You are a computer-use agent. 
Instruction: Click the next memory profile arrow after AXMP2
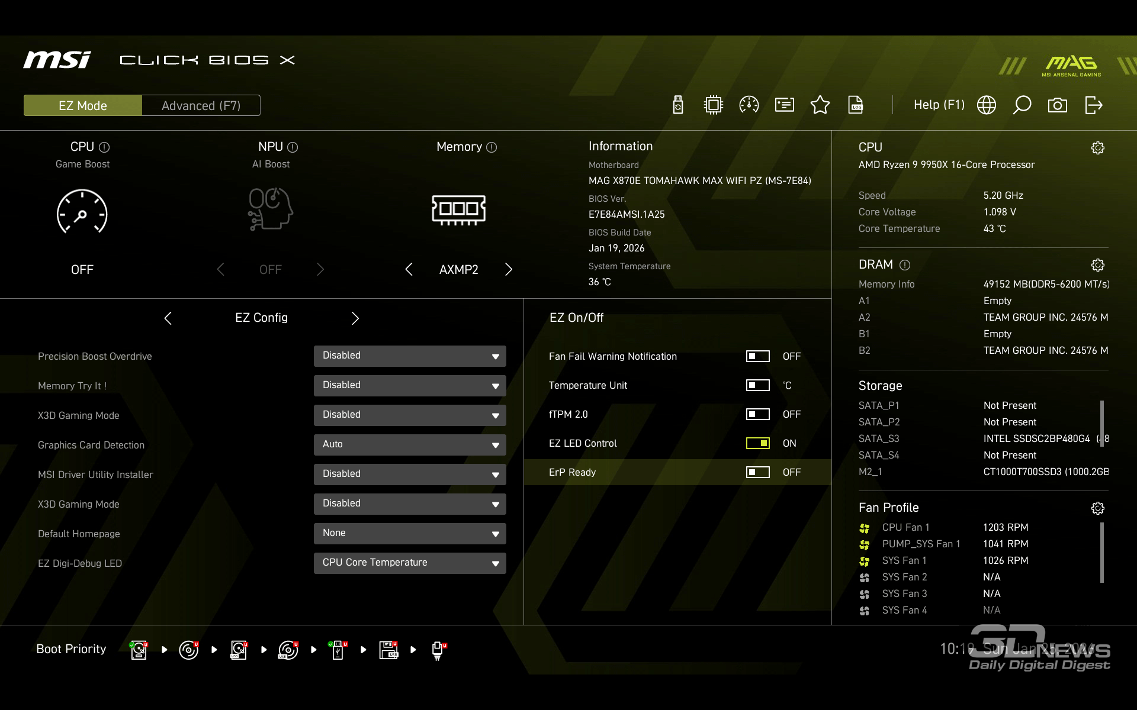[x=508, y=270]
